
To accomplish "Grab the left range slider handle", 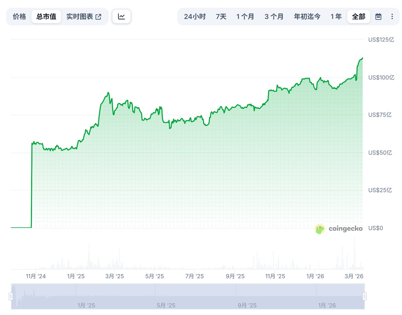I will click(11, 296).
